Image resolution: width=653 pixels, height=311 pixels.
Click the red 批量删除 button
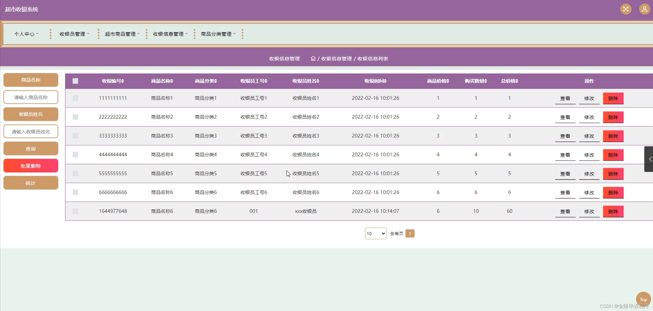click(31, 166)
